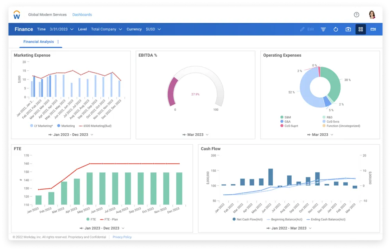Expand the Time 3/31/2023 dropdown

click(x=62, y=29)
